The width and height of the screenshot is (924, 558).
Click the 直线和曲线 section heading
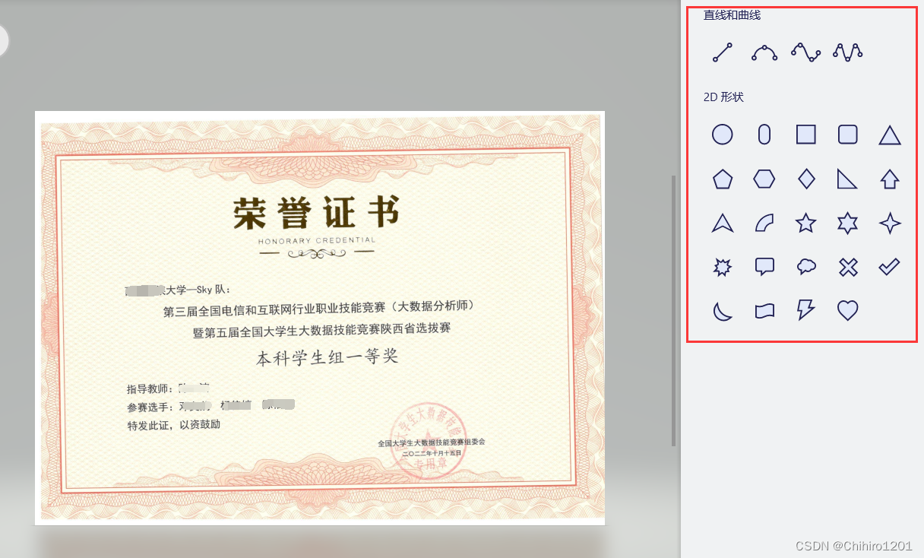(732, 14)
